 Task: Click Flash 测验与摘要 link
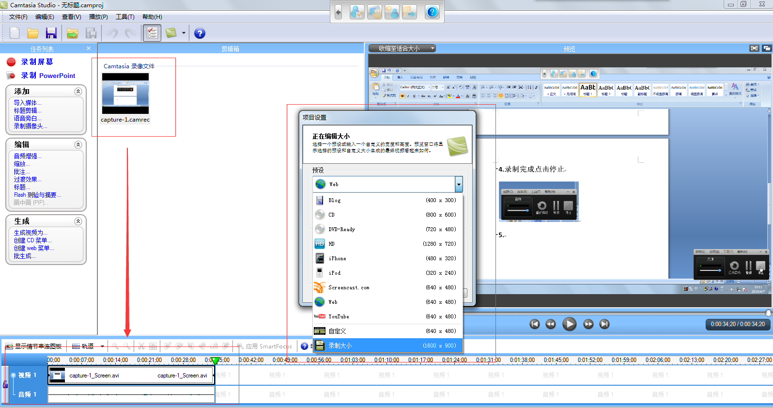[37, 195]
